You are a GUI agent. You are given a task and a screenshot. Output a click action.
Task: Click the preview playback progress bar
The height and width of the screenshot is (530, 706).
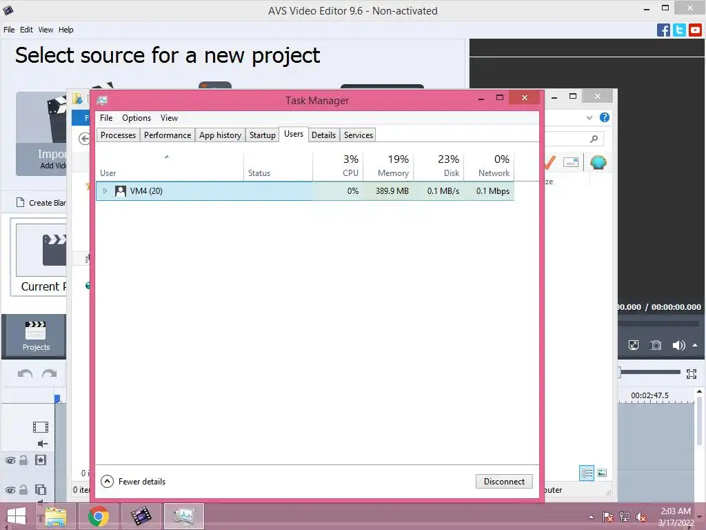point(658,324)
